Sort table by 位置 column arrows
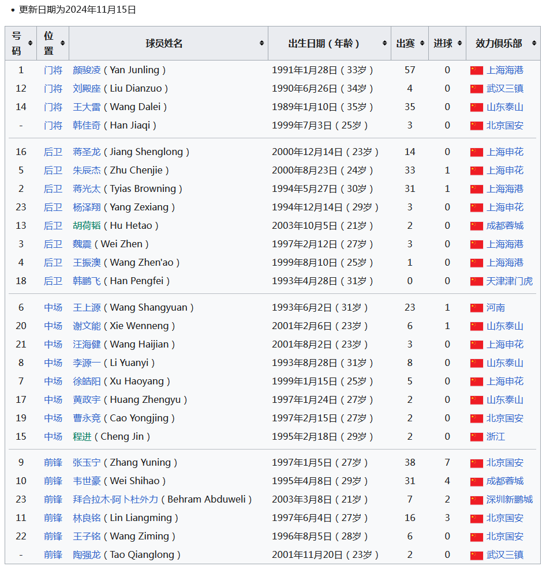This screenshot has width=546, height=570. click(x=62, y=43)
